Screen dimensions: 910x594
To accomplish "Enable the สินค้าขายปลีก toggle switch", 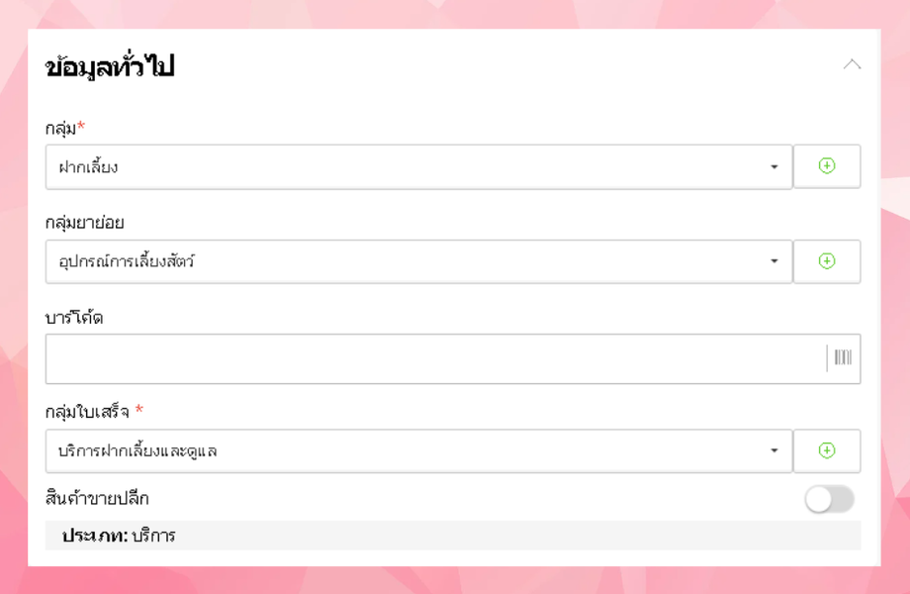I will pyautogui.click(x=829, y=500).
